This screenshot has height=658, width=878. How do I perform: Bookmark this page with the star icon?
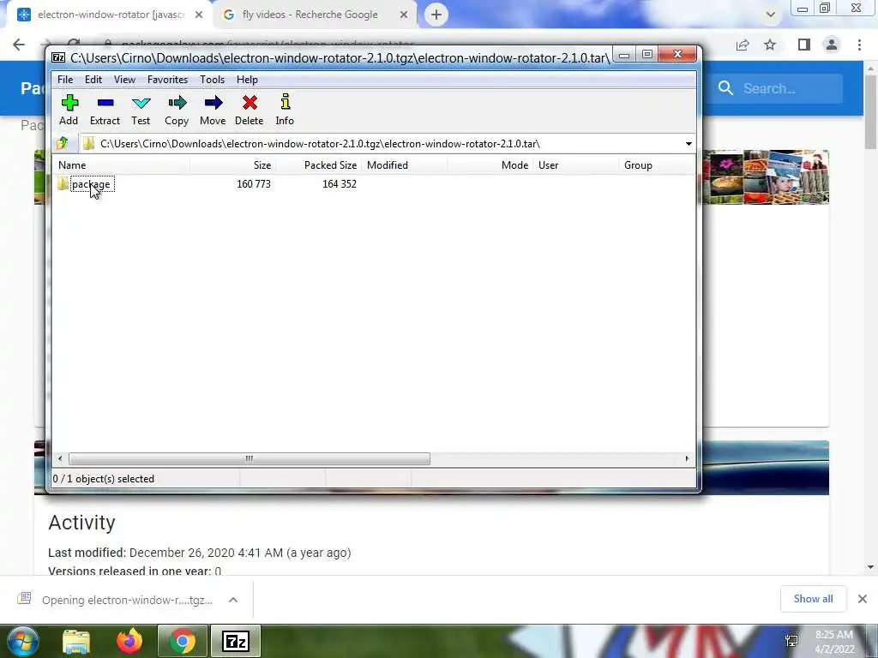(771, 45)
